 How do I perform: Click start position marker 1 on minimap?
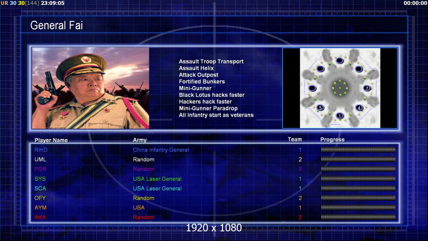click(340, 116)
